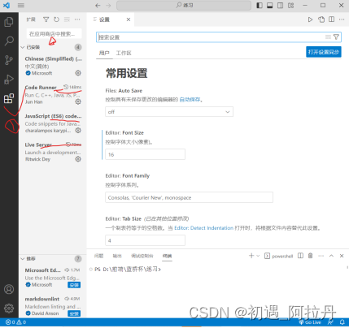Focus the search settings input
The width and height of the screenshot is (349, 328).
pyautogui.click(x=210, y=37)
